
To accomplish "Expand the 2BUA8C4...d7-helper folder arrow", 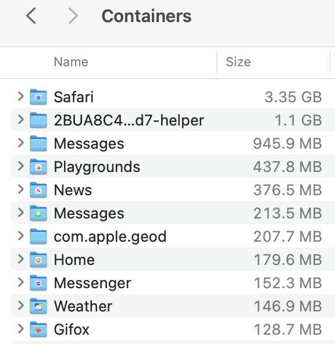I will [20, 120].
